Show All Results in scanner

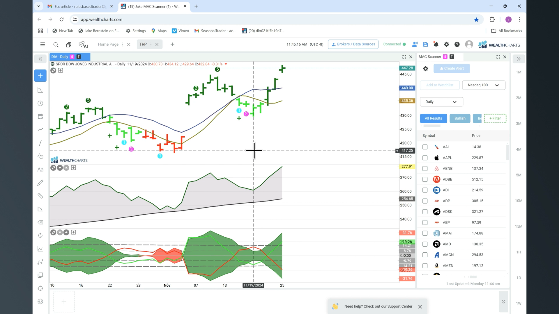tap(433, 118)
